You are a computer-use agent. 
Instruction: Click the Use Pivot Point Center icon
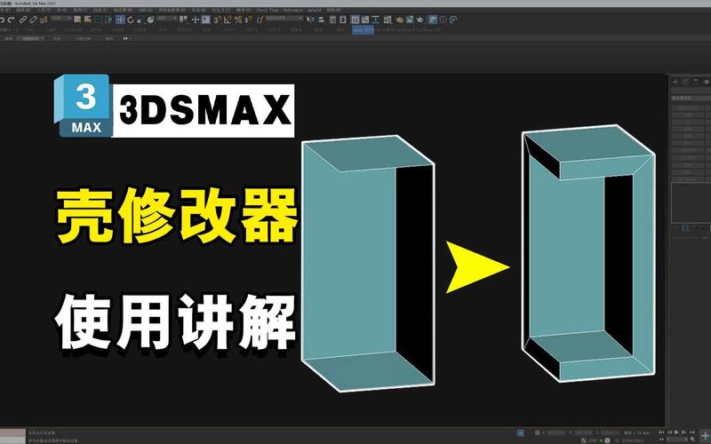click(183, 20)
